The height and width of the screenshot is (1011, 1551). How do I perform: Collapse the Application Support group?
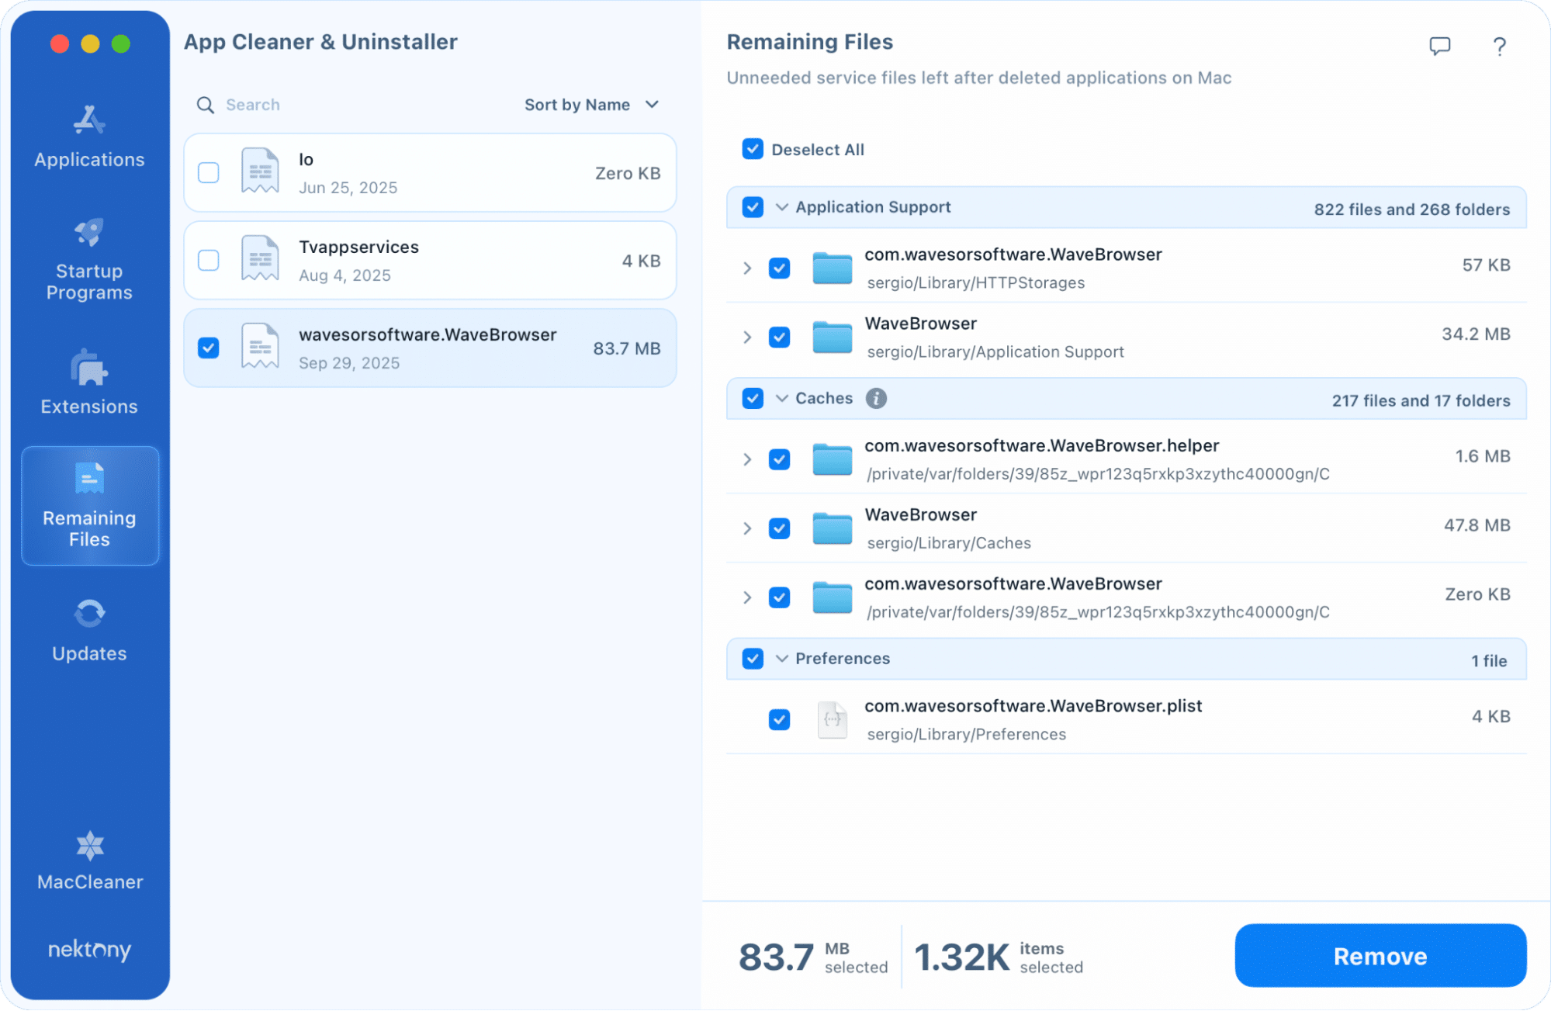click(782, 207)
